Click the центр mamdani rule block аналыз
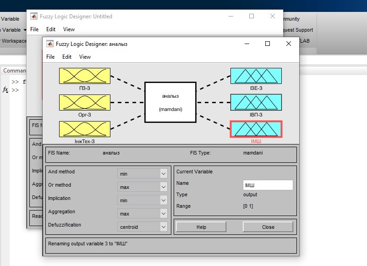Screen dimensions: 367x266 170,102
